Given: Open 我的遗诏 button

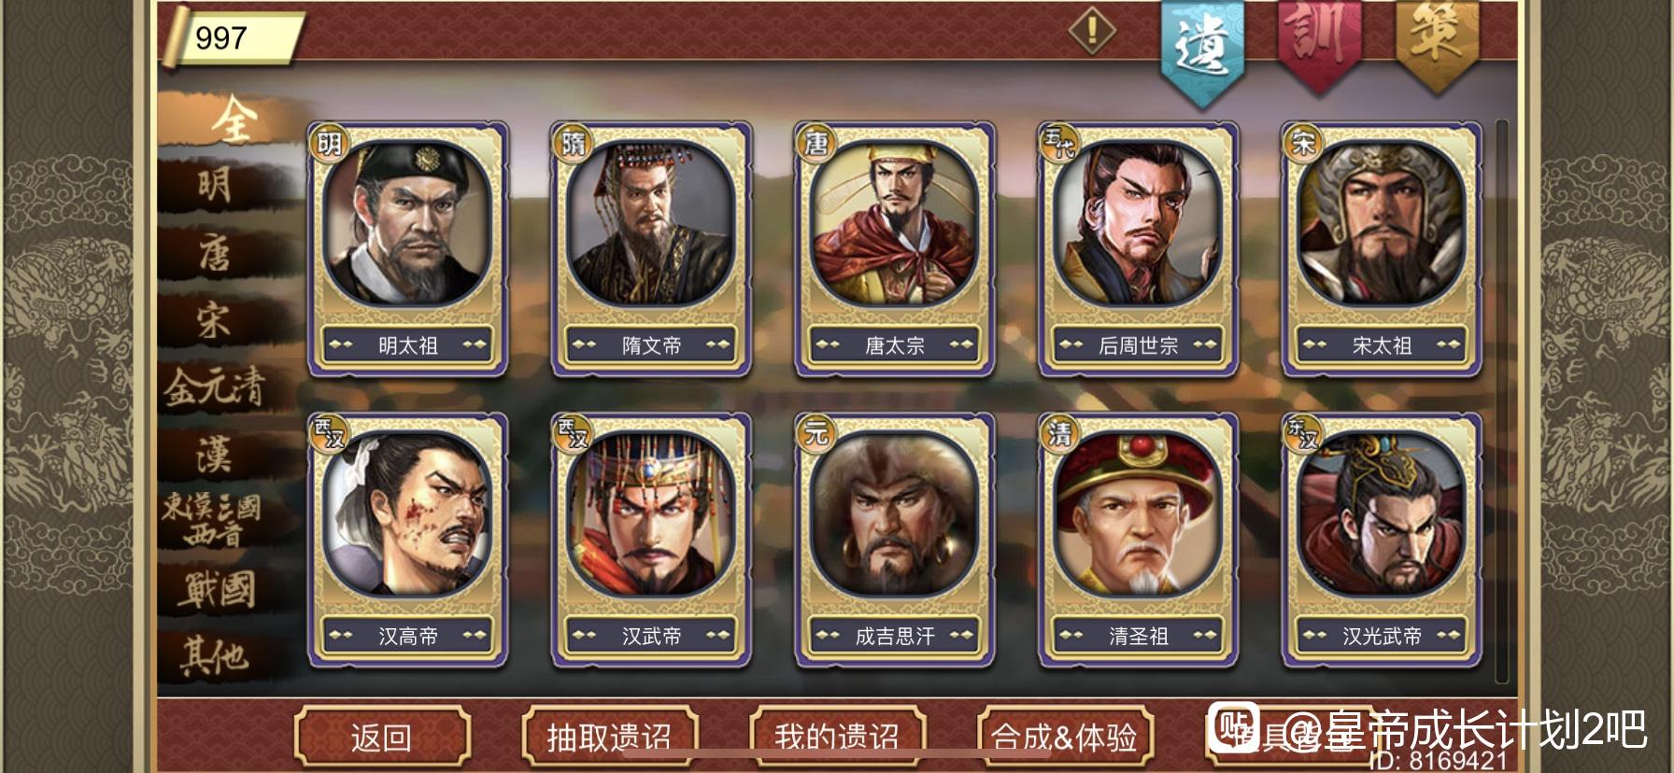Looking at the screenshot, I should pyautogui.click(x=837, y=738).
